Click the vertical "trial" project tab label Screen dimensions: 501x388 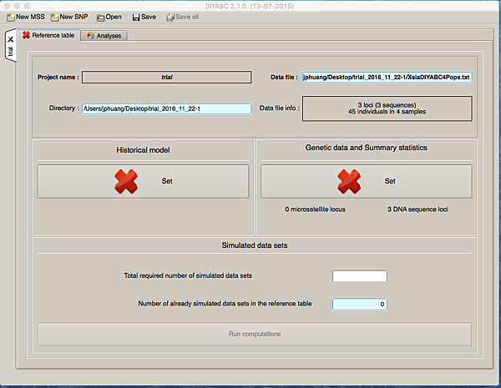point(10,52)
